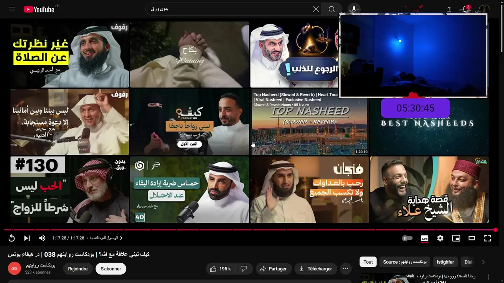This screenshot has width=504, height=283.
Task: Click the Rejoindre button
Action: (x=78, y=269)
